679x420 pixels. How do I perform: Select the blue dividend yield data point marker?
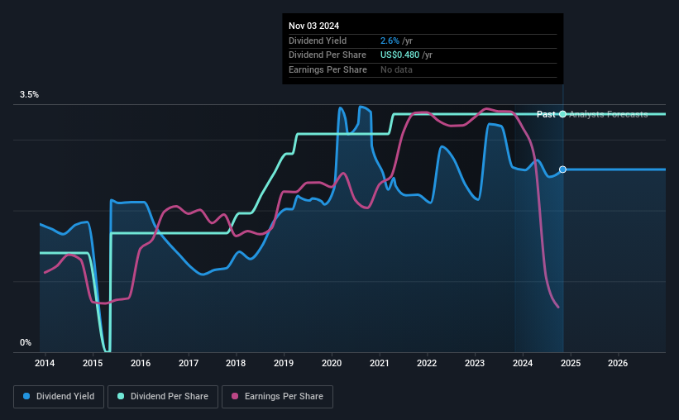(562, 169)
